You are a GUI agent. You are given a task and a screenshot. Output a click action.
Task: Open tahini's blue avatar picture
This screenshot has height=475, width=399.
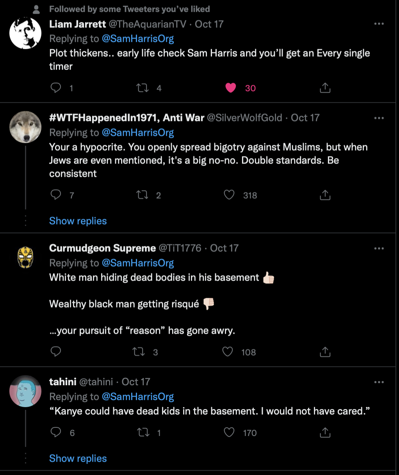click(x=25, y=391)
